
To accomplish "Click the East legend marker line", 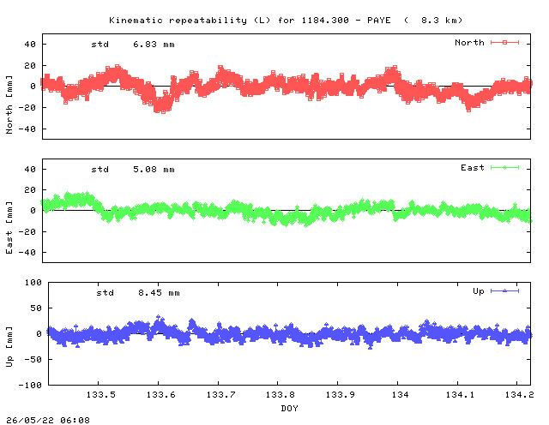I will (504, 168).
